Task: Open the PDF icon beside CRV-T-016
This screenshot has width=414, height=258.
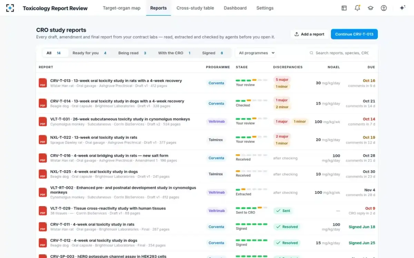Action: (43, 158)
